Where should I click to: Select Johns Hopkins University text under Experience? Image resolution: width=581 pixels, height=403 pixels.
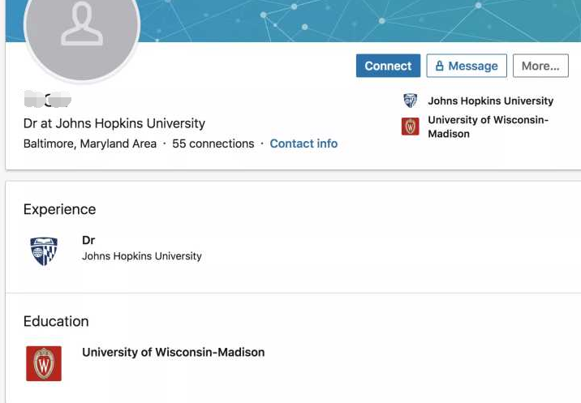tap(142, 256)
